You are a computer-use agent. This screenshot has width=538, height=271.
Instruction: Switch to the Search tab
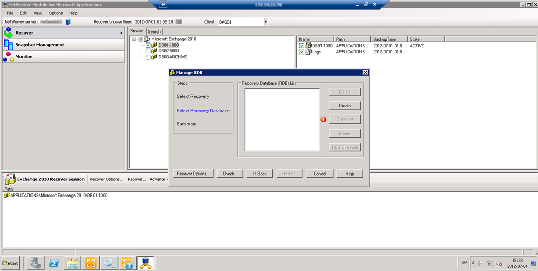[x=154, y=31]
